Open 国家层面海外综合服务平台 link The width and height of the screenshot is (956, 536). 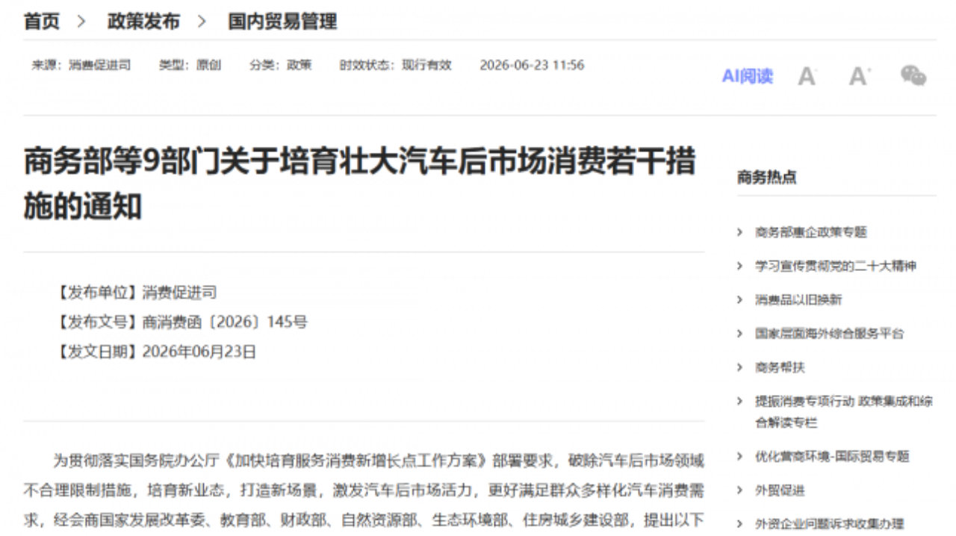point(829,334)
